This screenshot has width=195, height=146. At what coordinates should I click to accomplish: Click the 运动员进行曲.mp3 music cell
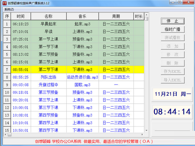coord(83,77)
